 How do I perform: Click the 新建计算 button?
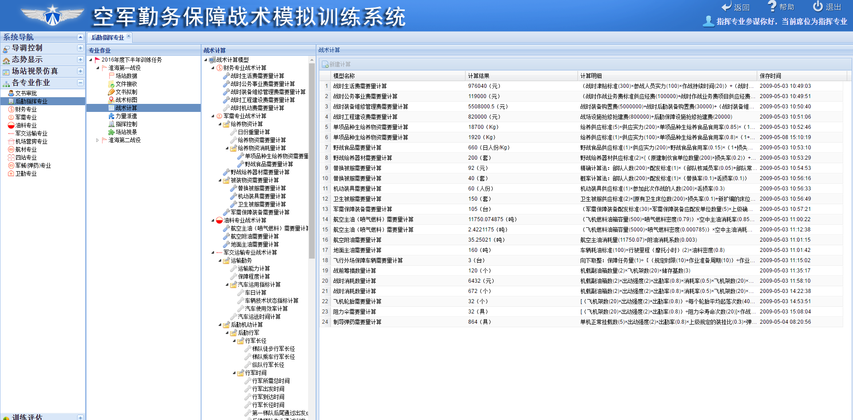(336, 65)
